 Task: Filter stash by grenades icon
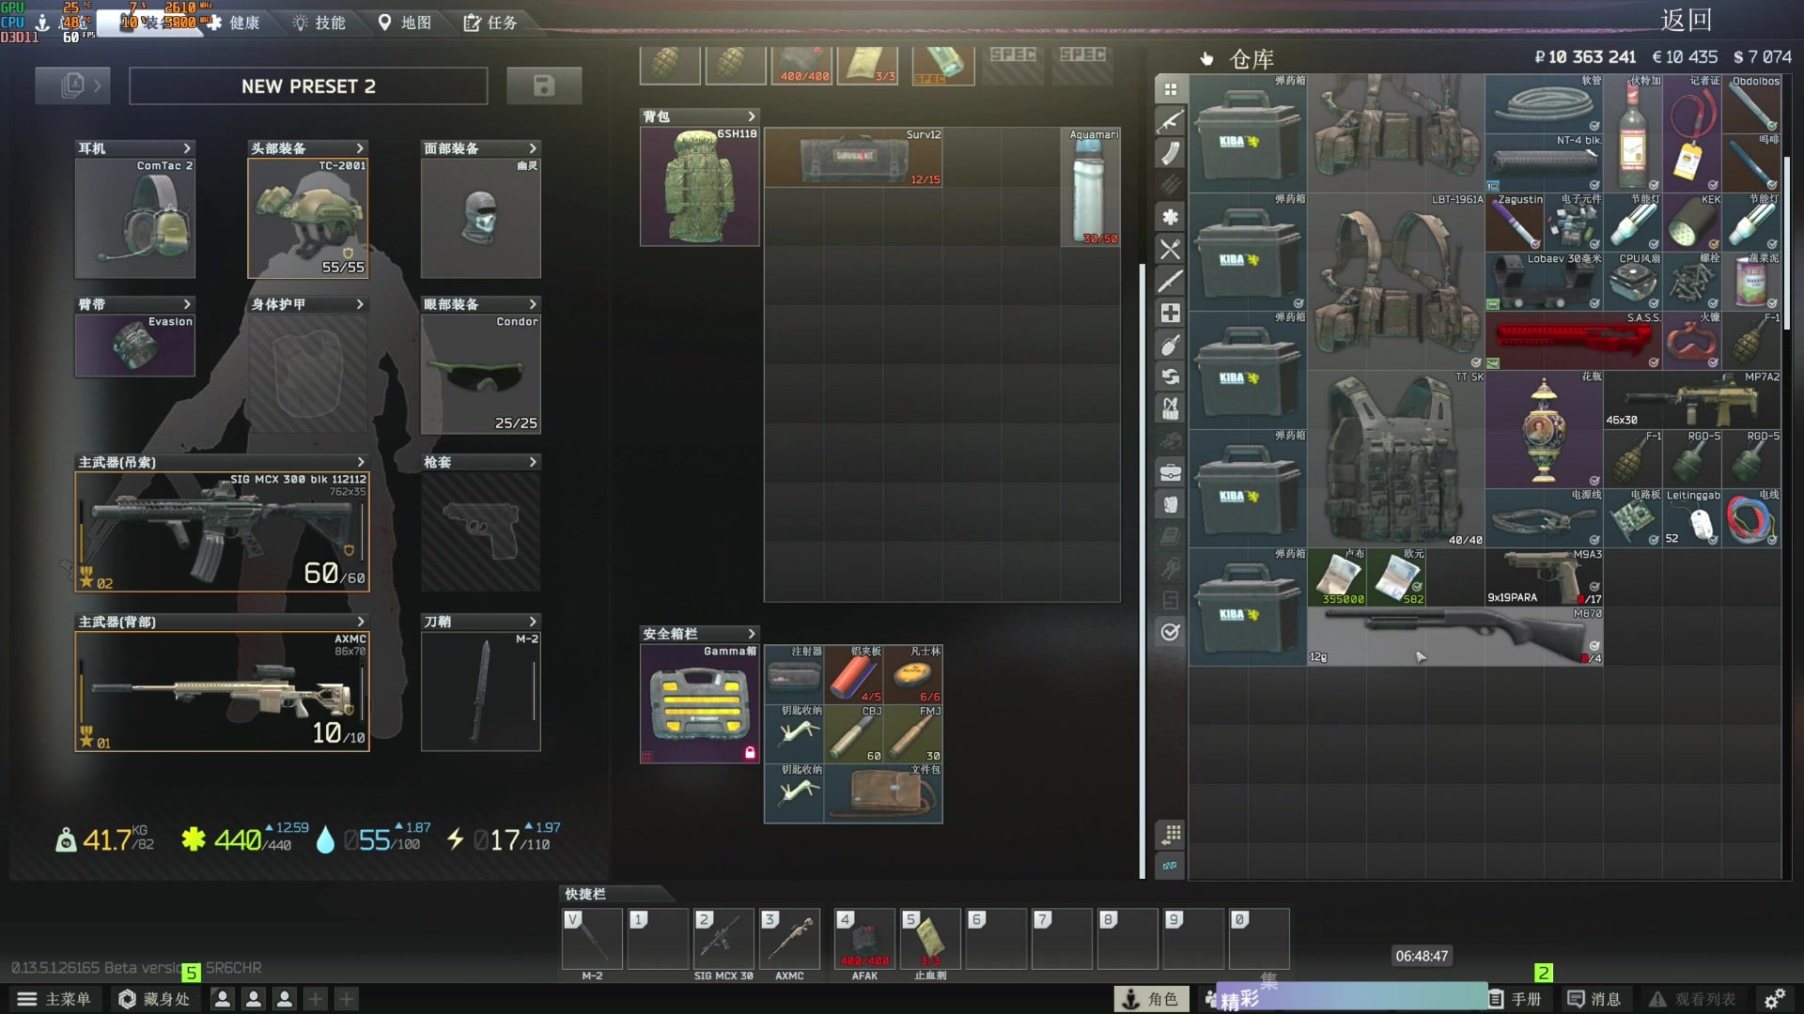1170,345
